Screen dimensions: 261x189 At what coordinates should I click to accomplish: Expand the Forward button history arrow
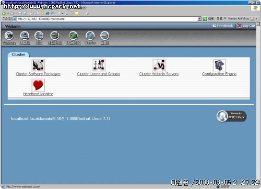(16, 14)
